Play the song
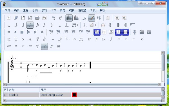169x106 pixels. (28, 32)
